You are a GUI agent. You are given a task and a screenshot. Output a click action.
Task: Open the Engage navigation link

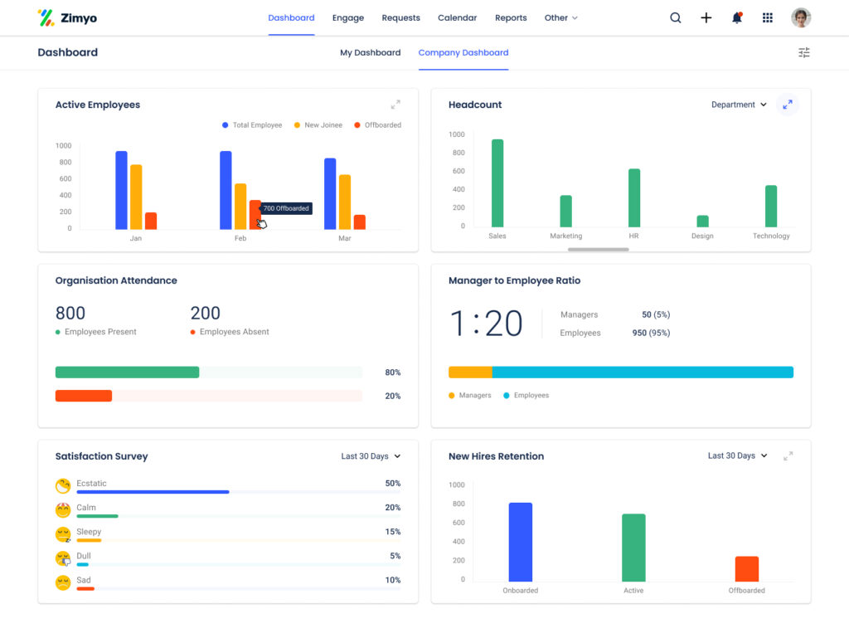[x=348, y=17]
